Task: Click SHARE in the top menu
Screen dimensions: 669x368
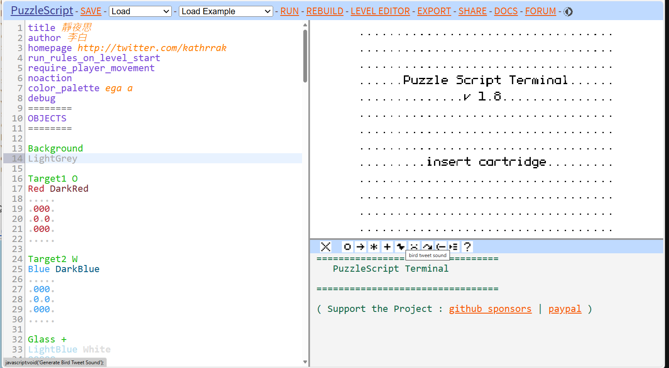Action: click(x=473, y=11)
